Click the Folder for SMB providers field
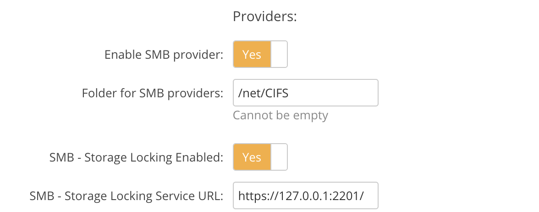 point(305,93)
